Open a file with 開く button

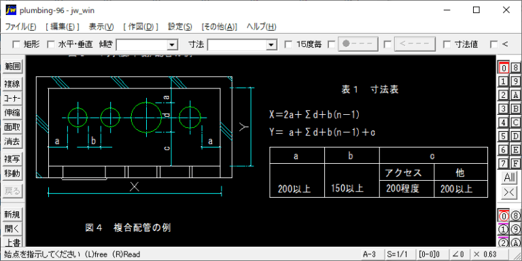[13, 228]
